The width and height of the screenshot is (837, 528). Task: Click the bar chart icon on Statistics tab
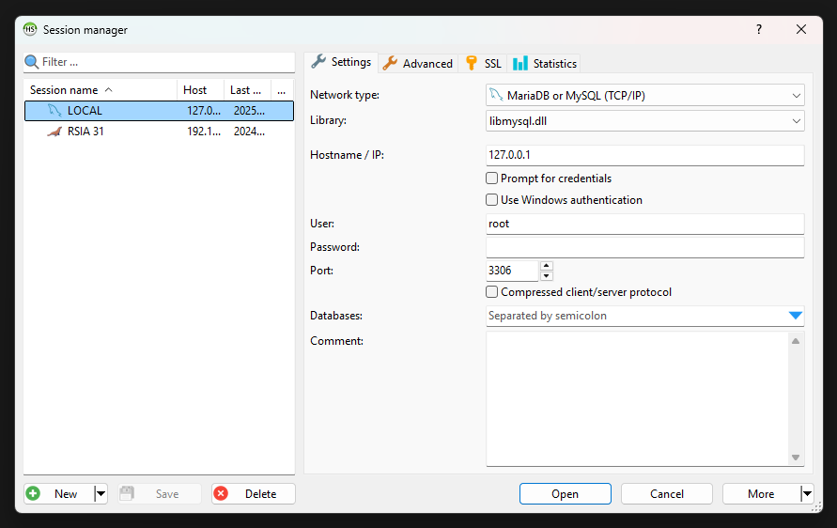[520, 63]
